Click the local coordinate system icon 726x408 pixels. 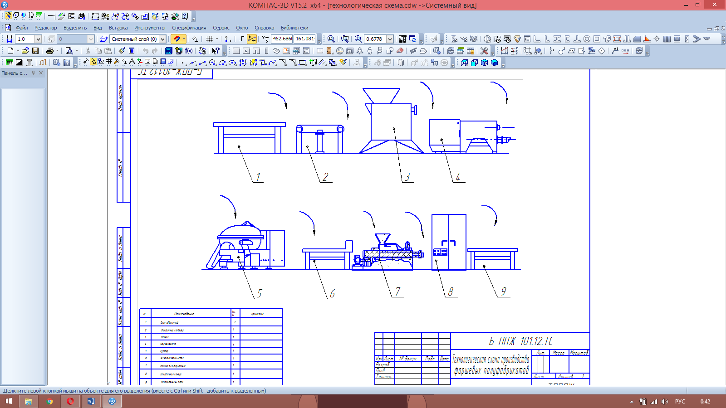(x=228, y=39)
